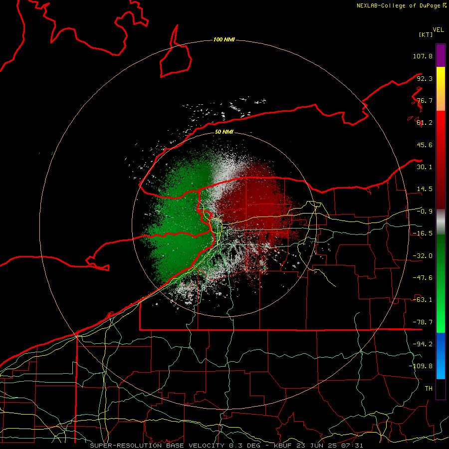Click the 100 NMI range ring label
This screenshot has height=449, width=449.
tap(224, 39)
